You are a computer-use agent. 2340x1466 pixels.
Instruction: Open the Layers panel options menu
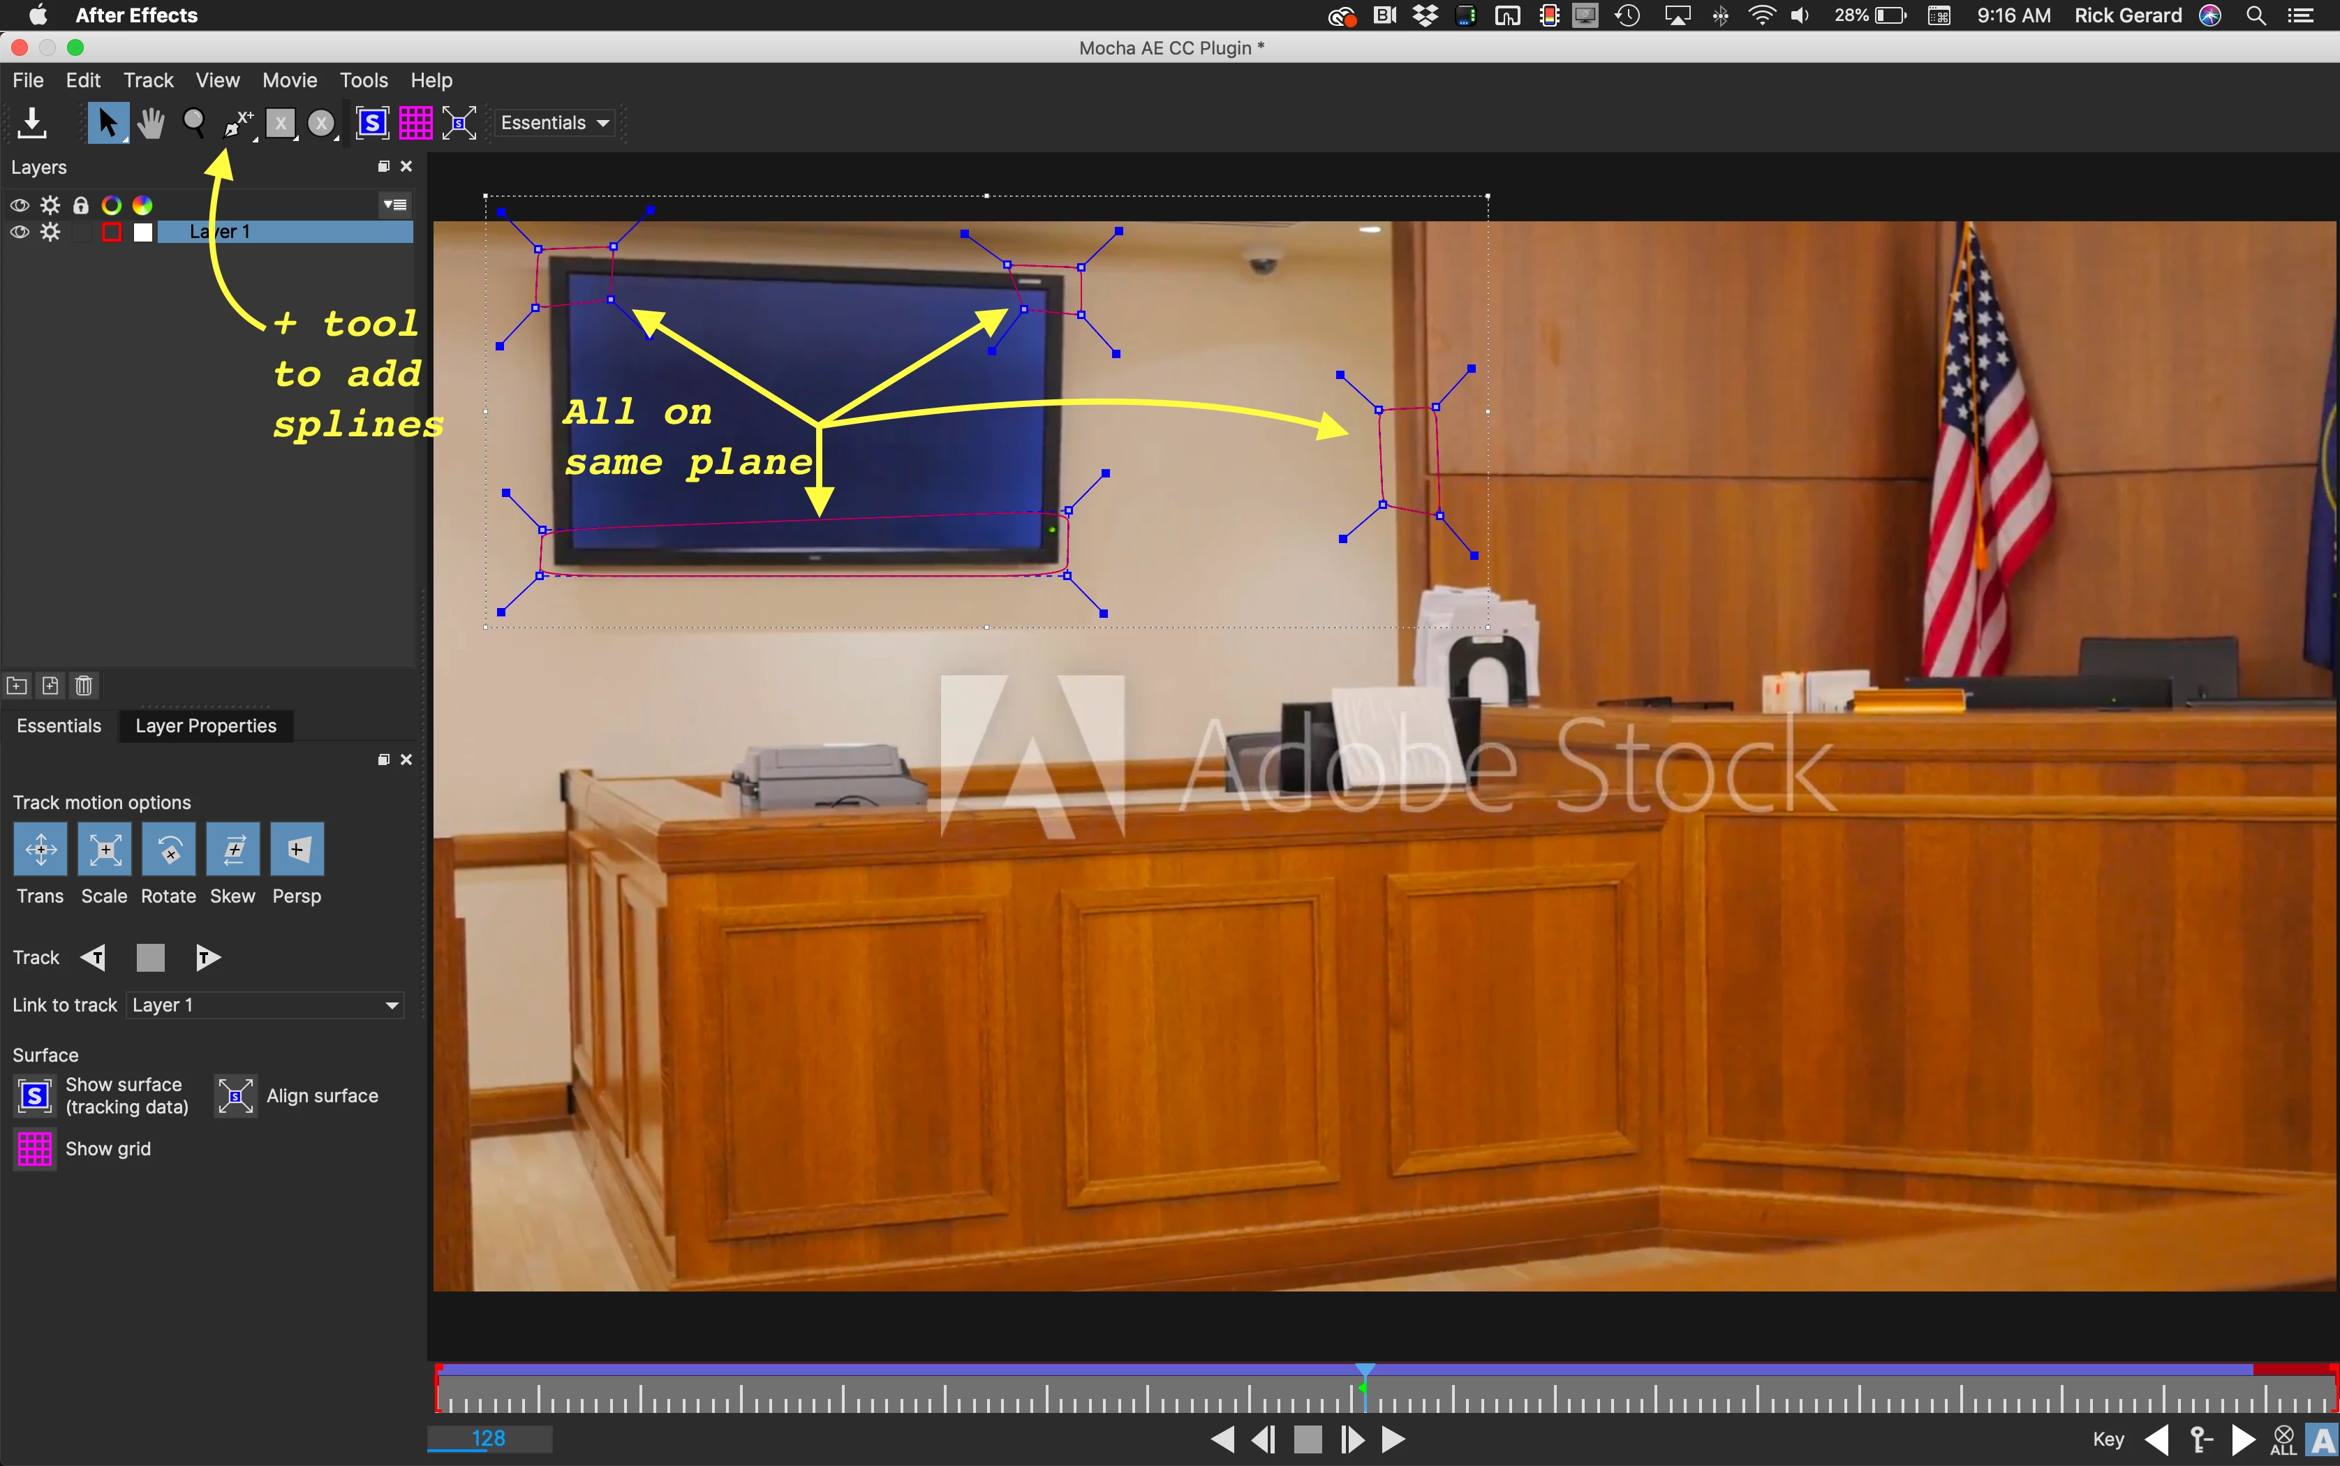(394, 205)
